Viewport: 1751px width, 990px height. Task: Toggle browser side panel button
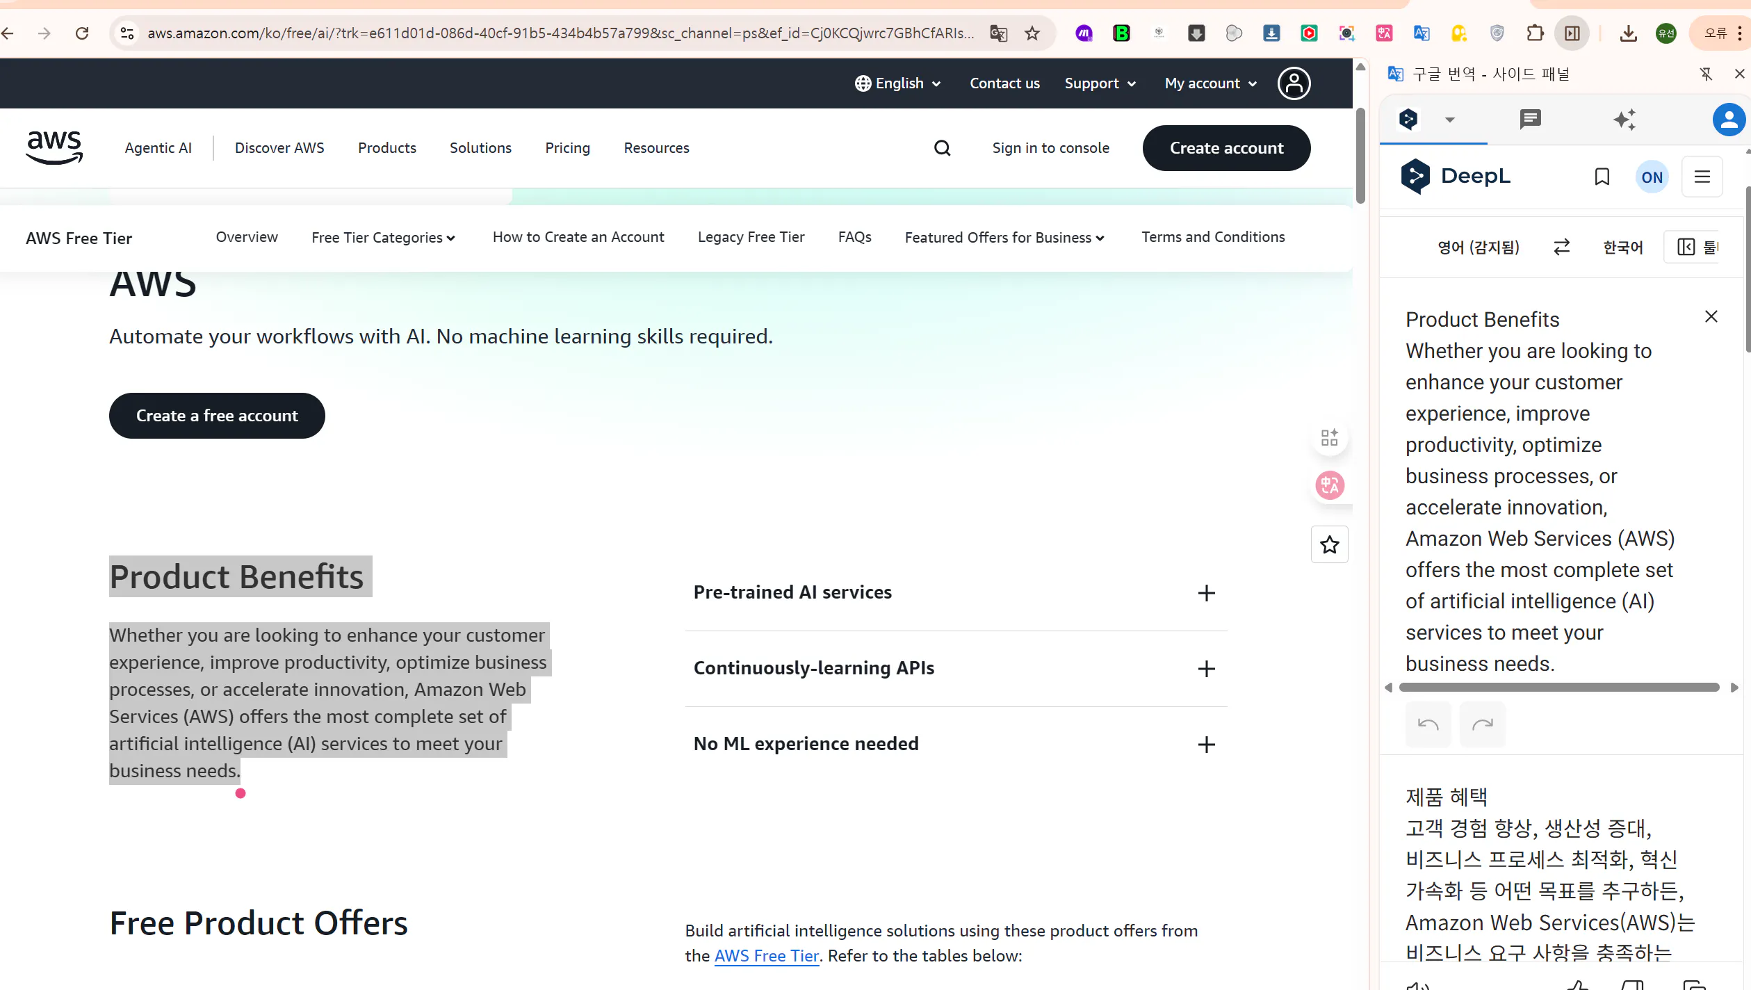[x=1572, y=33]
